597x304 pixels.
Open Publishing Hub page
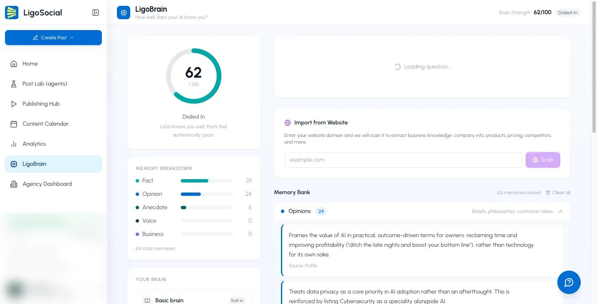pos(53,104)
